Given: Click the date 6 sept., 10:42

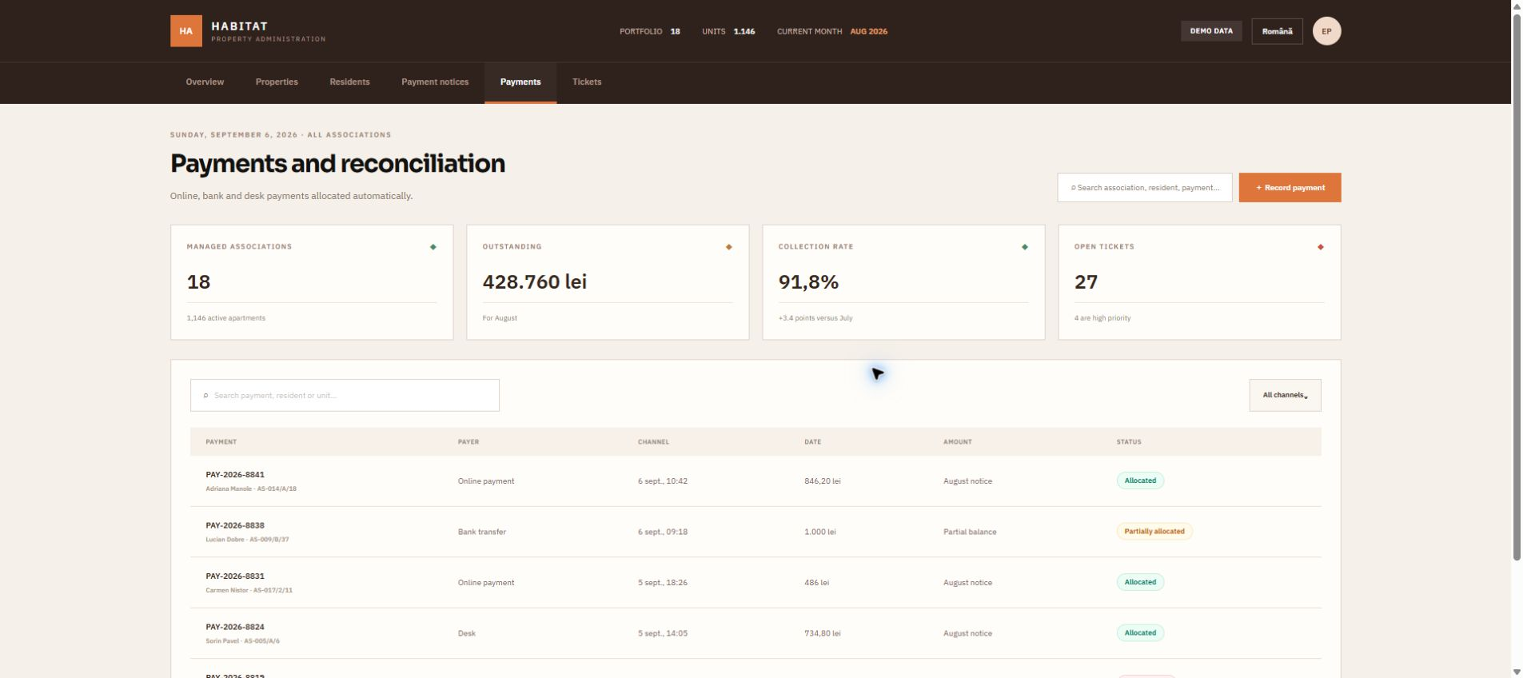Looking at the screenshot, I should pos(663,481).
